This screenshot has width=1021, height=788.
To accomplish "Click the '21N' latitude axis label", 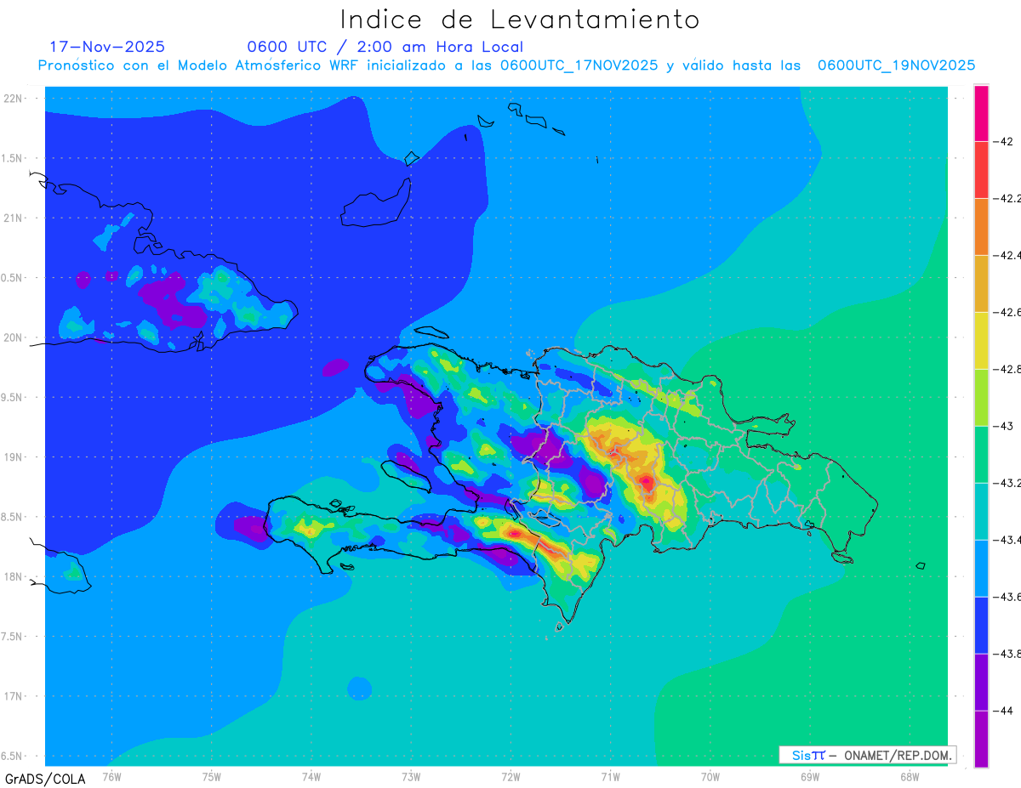I will (x=14, y=218).
